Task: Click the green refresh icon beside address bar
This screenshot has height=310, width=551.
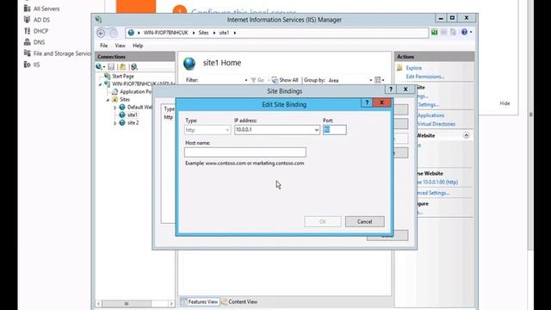Action: coord(434,33)
